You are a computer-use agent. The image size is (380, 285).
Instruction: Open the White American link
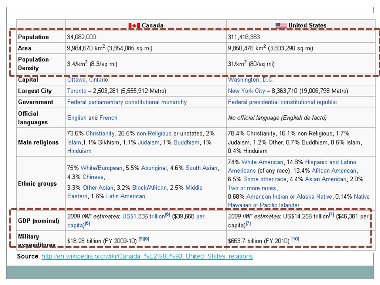262,162
